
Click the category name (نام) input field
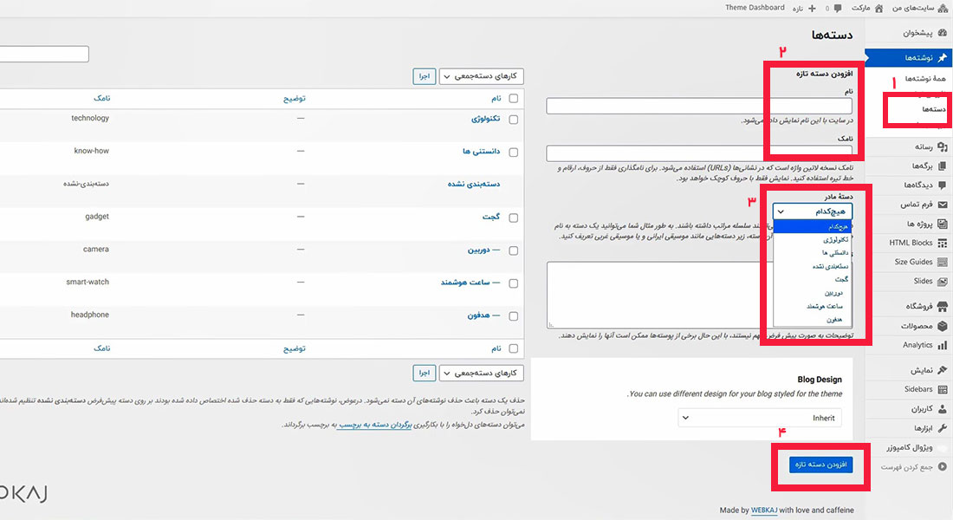(x=699, y=106)
